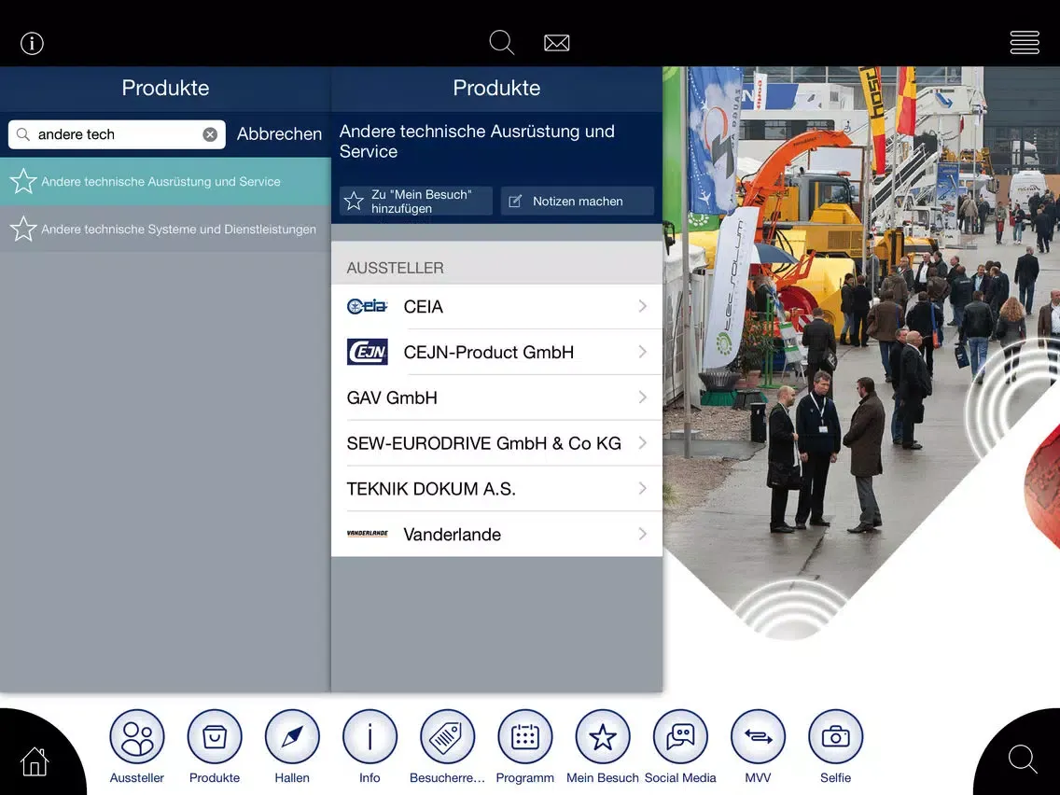Click the Vanderlande logo thumbnail
The height and width of the screenshot is (795, 1060).
[x=367, y=534]
